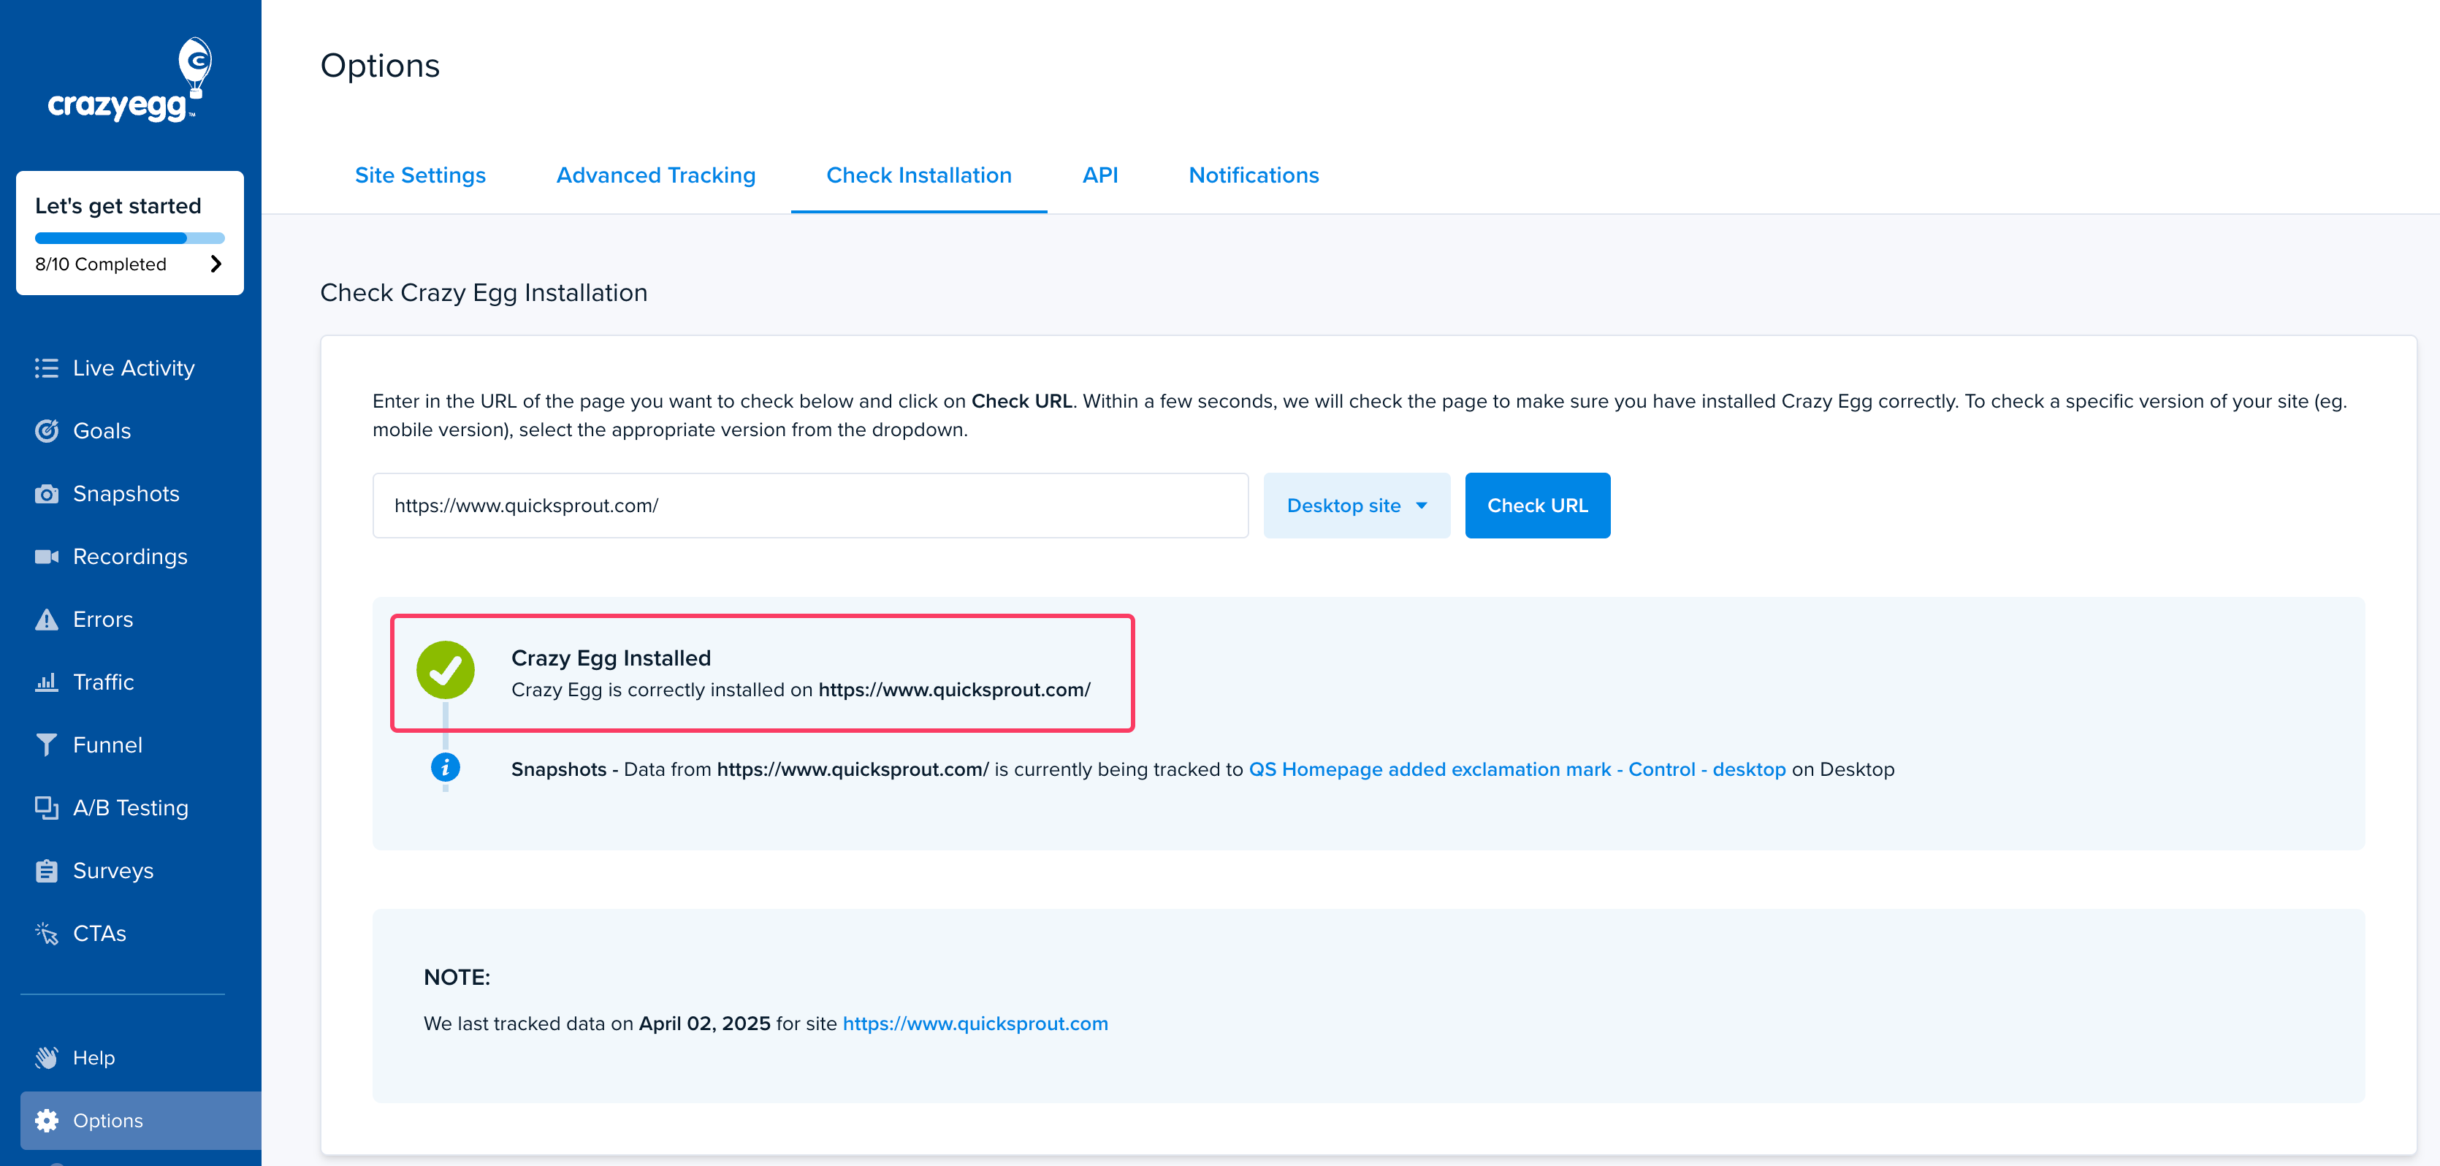Click the Surveys clipboard icon
Viewport: 2440px width, 1166px height.
pyautogui.click(x=47, y=870)
